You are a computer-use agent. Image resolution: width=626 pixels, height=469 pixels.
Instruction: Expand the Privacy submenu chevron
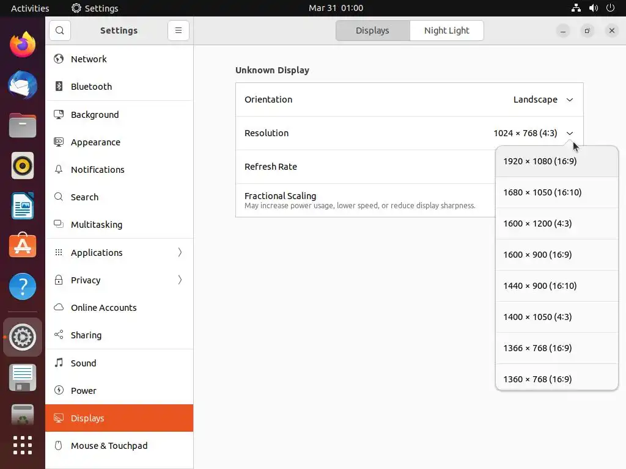tap(180, 280)
